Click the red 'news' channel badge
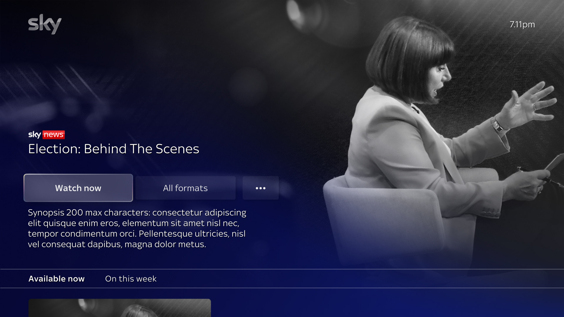This screenshot has width=564, height=317. pos(54,135)
